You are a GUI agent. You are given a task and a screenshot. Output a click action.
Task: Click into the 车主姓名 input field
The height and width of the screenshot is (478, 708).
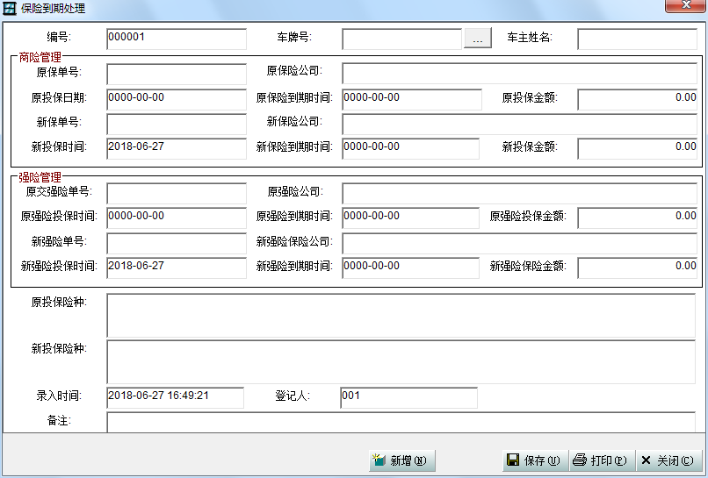(637, 39)
